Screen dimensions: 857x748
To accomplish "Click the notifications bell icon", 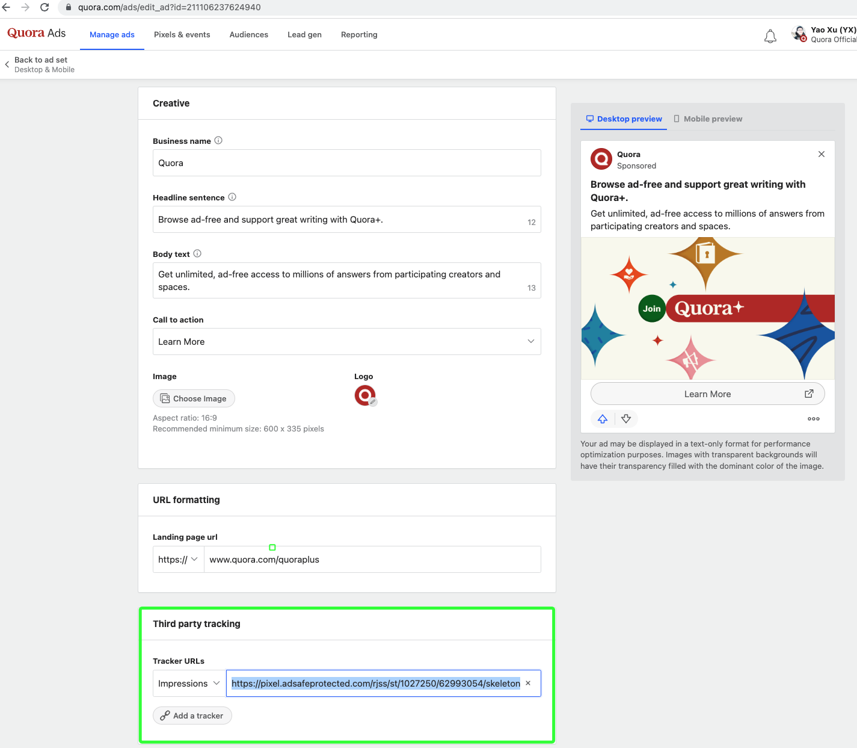I will point(770,36).
